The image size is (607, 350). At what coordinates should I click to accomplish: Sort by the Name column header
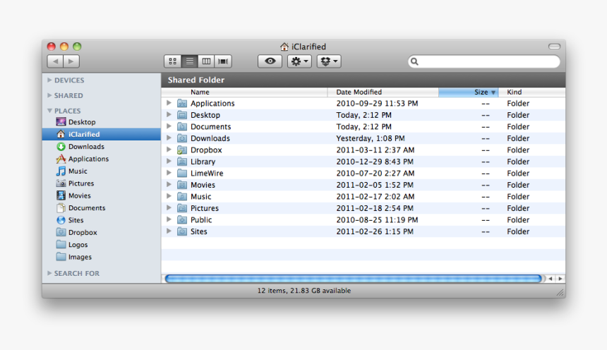click(x=244, y=92)
